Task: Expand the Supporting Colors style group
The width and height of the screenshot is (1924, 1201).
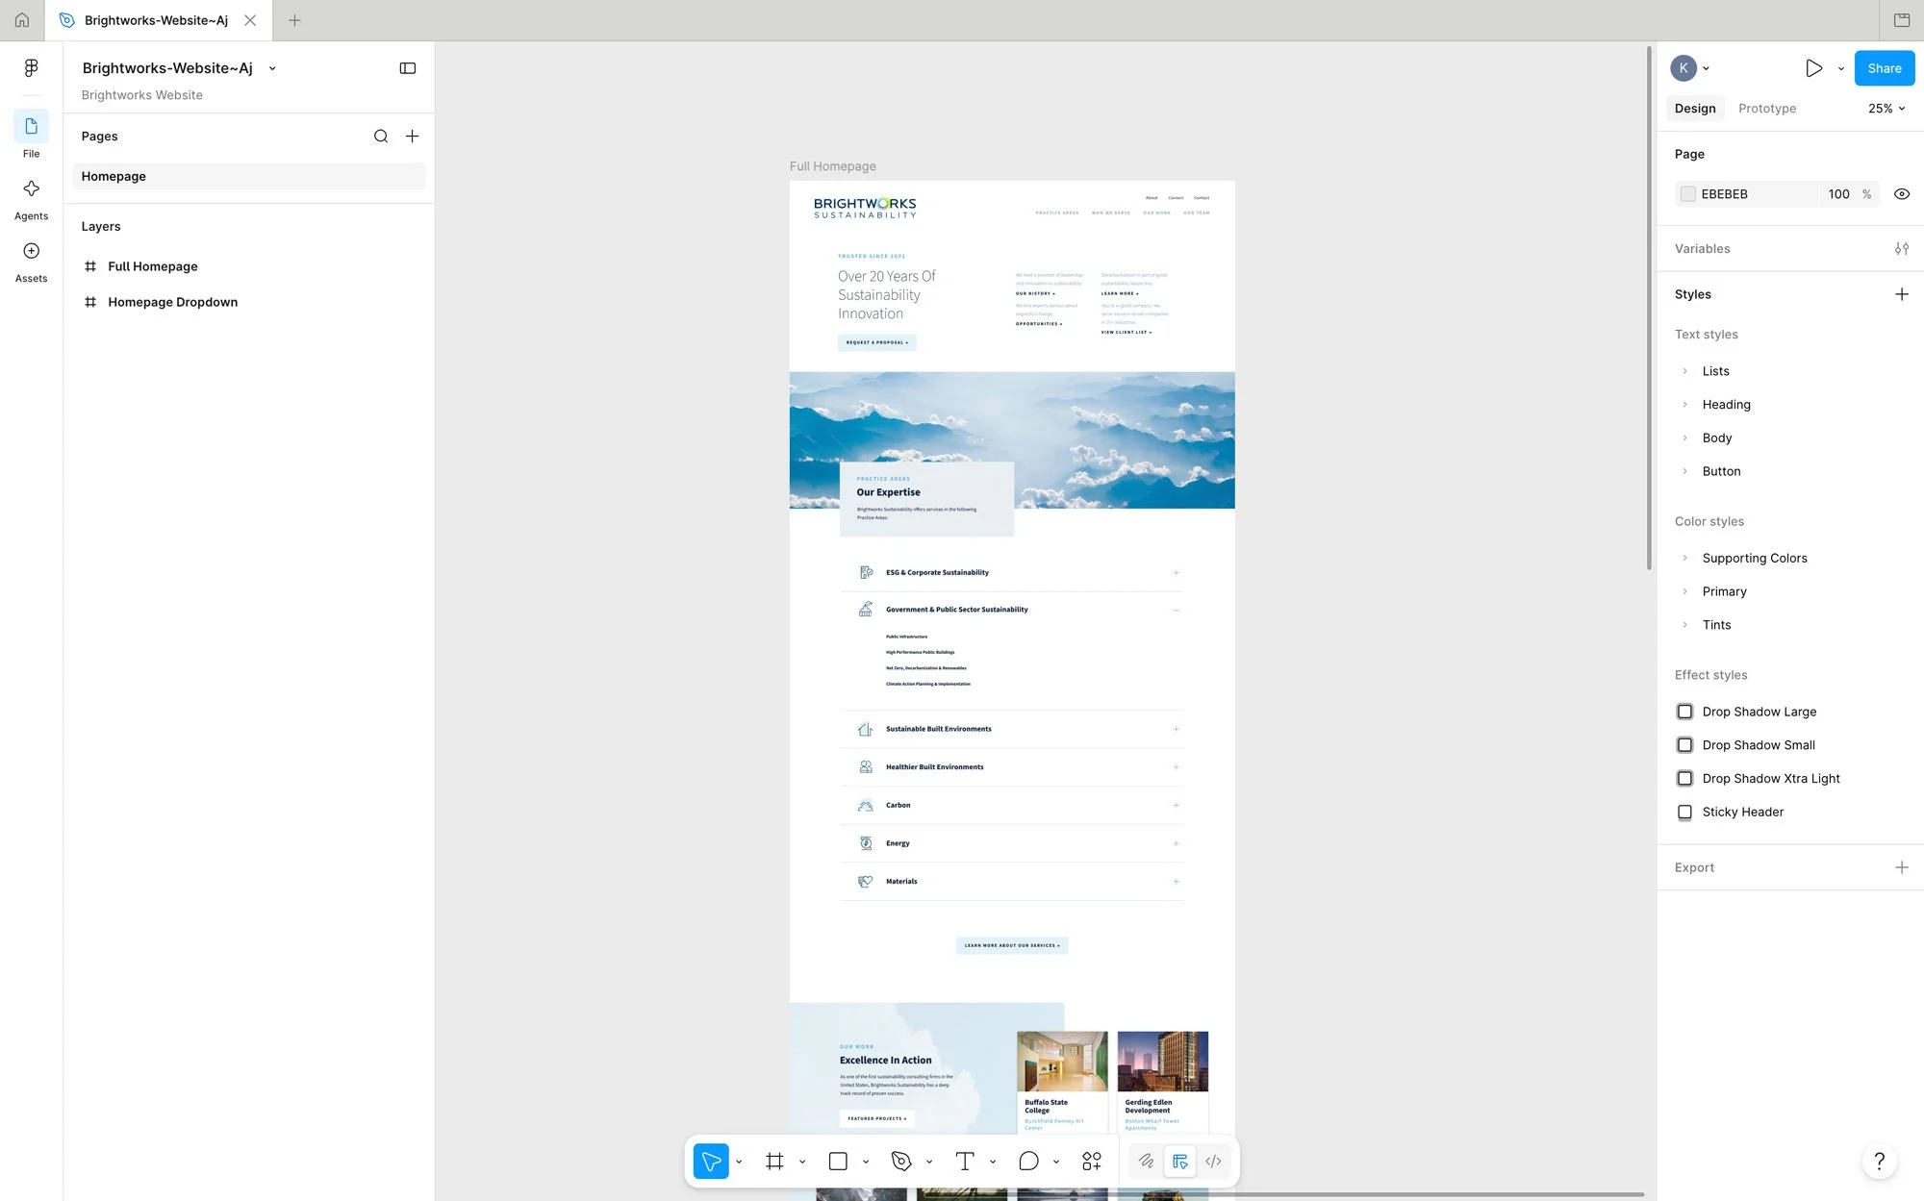Action: click(x=1684, y=559)
